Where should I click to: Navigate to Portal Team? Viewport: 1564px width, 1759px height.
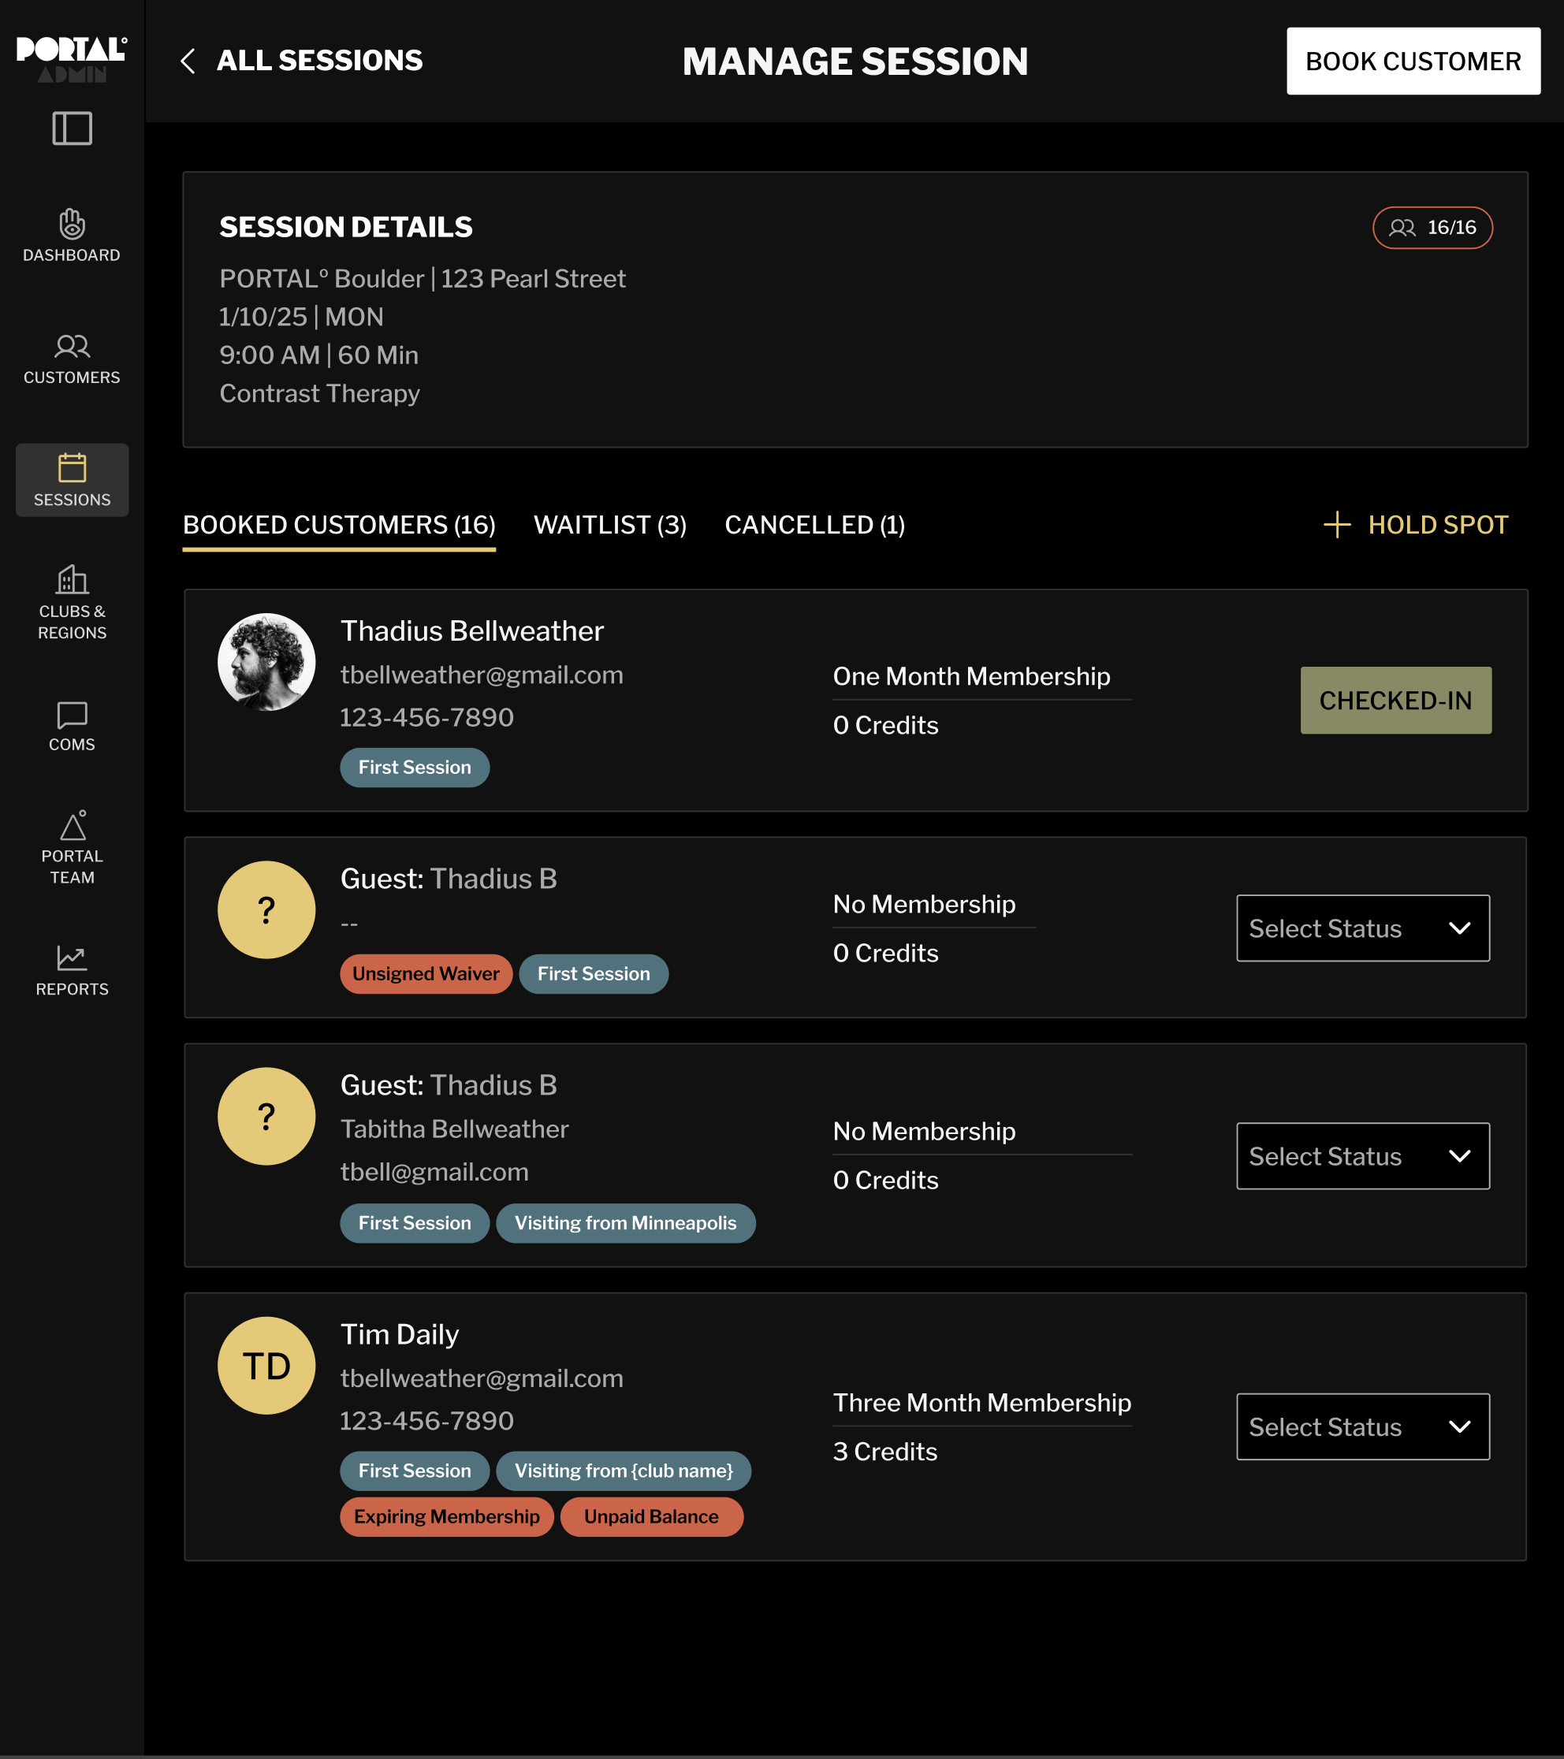72,848
